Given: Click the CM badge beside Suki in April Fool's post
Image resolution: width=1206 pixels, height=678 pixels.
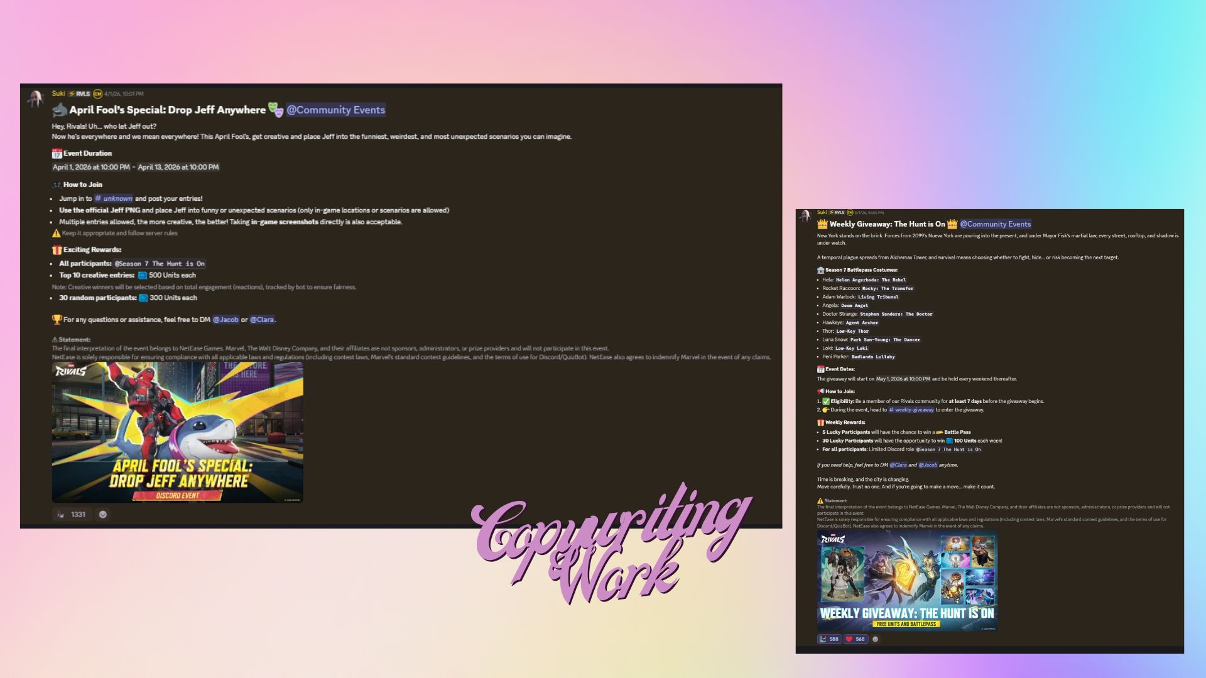Looking at the screenshot, I should pos(97,94).
